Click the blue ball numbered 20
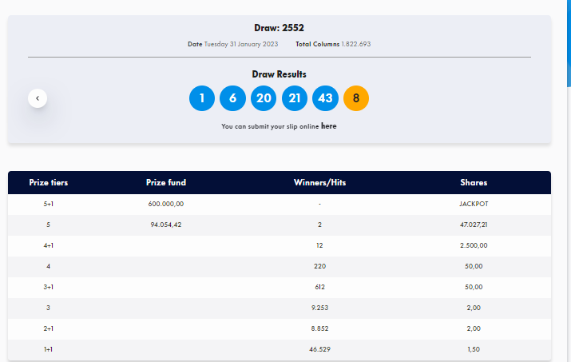The height and width of the screenshot is (362, 571). pos(264,98)
